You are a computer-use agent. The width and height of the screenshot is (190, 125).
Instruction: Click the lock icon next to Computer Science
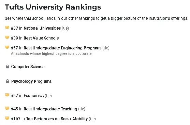pos(8,66)
